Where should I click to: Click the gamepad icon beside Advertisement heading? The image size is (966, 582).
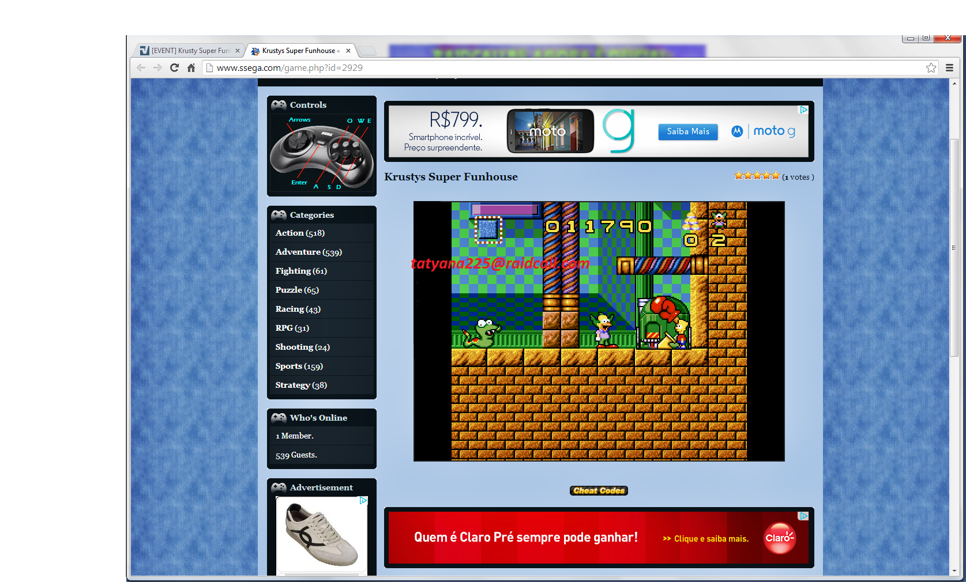(x=279, y=487)
